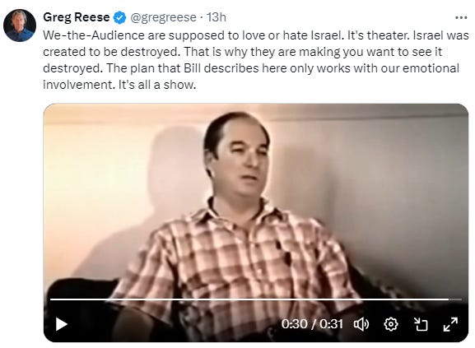Seek to the start of the video progress bar
Viewport: 475px width, 348px height.
point(51,299)
